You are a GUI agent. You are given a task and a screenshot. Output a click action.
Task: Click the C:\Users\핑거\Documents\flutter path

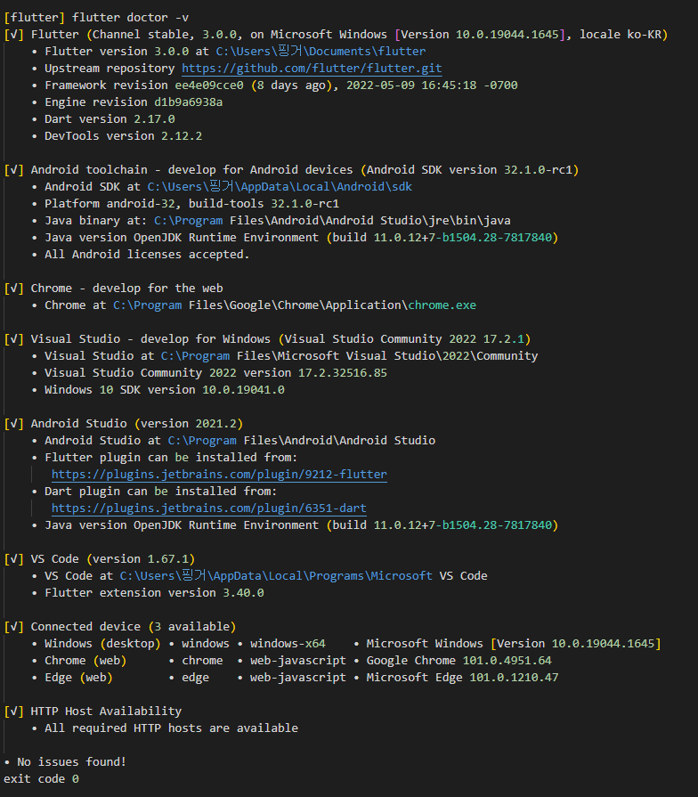321,52
